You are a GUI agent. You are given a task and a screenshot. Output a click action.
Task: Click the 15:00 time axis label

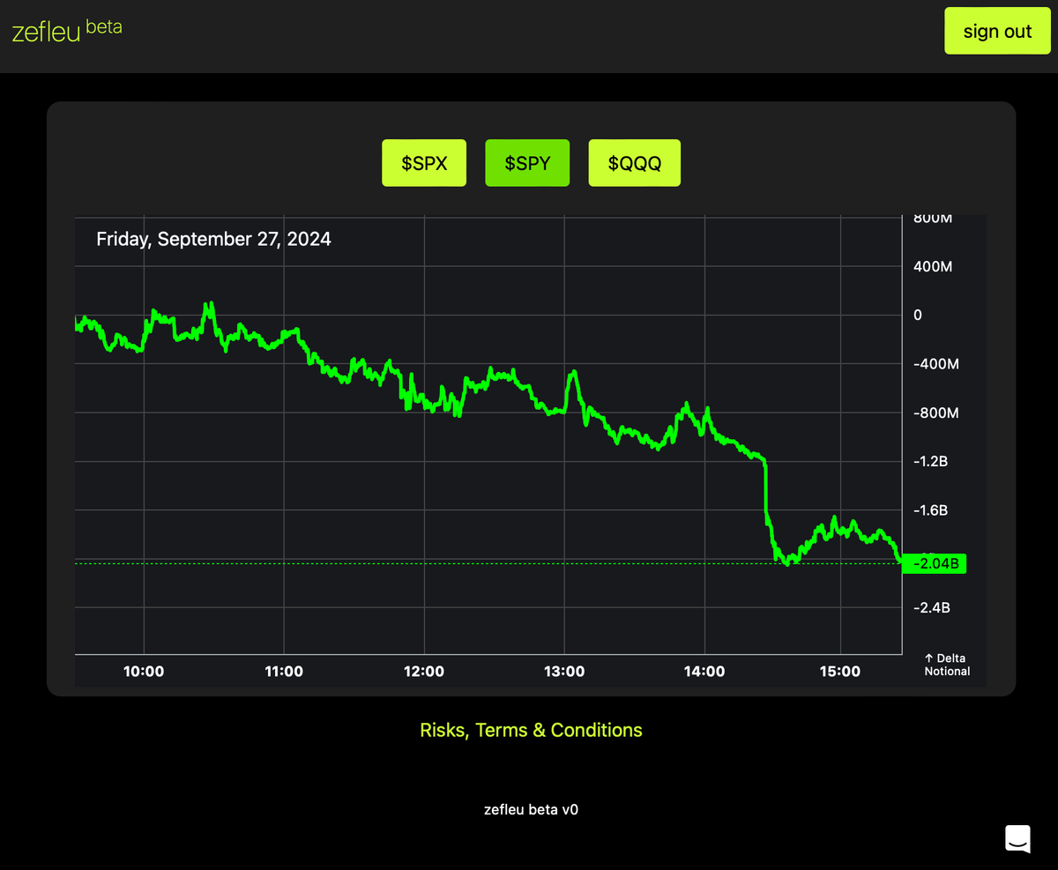840,672
